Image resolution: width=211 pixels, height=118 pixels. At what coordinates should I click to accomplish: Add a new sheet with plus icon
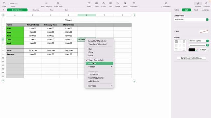(x=4, y=10)
